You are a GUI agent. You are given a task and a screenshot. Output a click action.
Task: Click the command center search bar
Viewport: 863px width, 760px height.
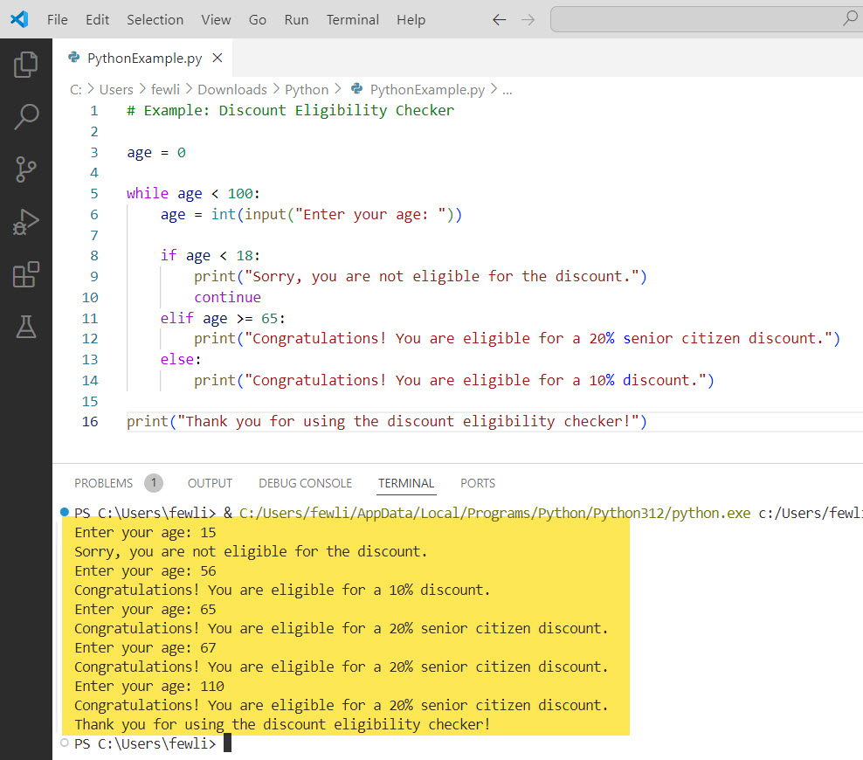[x=699, y=18]
